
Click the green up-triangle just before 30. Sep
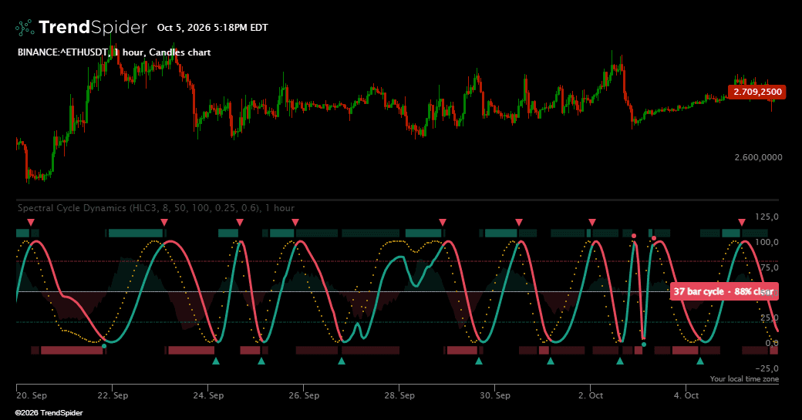479,361
